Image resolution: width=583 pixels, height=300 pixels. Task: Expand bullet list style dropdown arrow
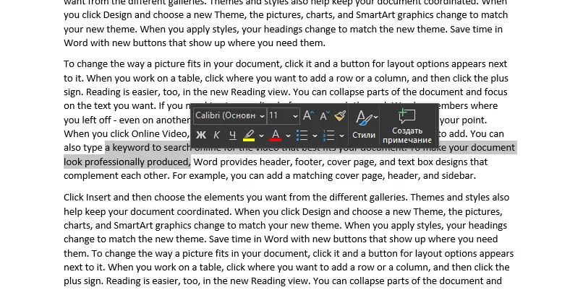315,136
